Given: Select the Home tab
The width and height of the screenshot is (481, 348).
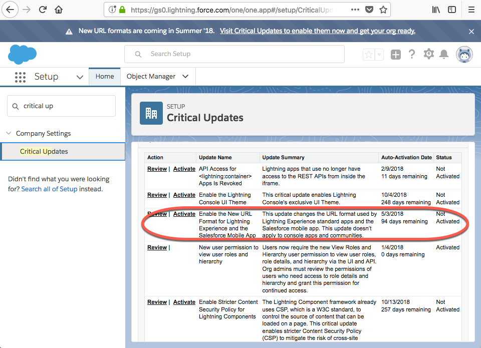Looking at the screenshot, I should (x=105, y=77).
